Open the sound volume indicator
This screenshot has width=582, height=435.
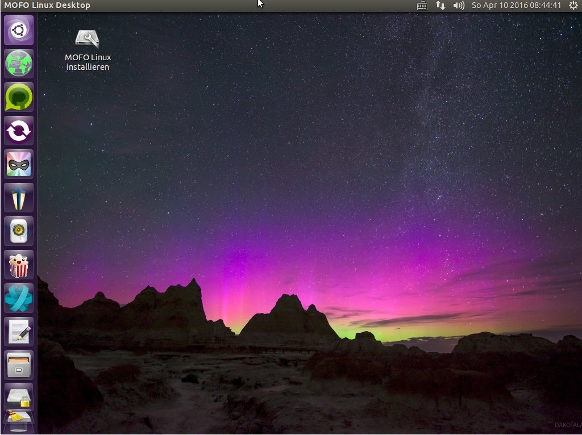[459, 6]
